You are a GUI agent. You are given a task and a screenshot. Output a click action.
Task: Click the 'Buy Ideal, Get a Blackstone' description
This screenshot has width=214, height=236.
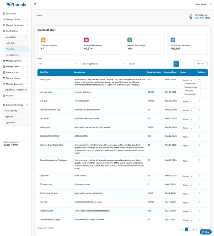87,119
